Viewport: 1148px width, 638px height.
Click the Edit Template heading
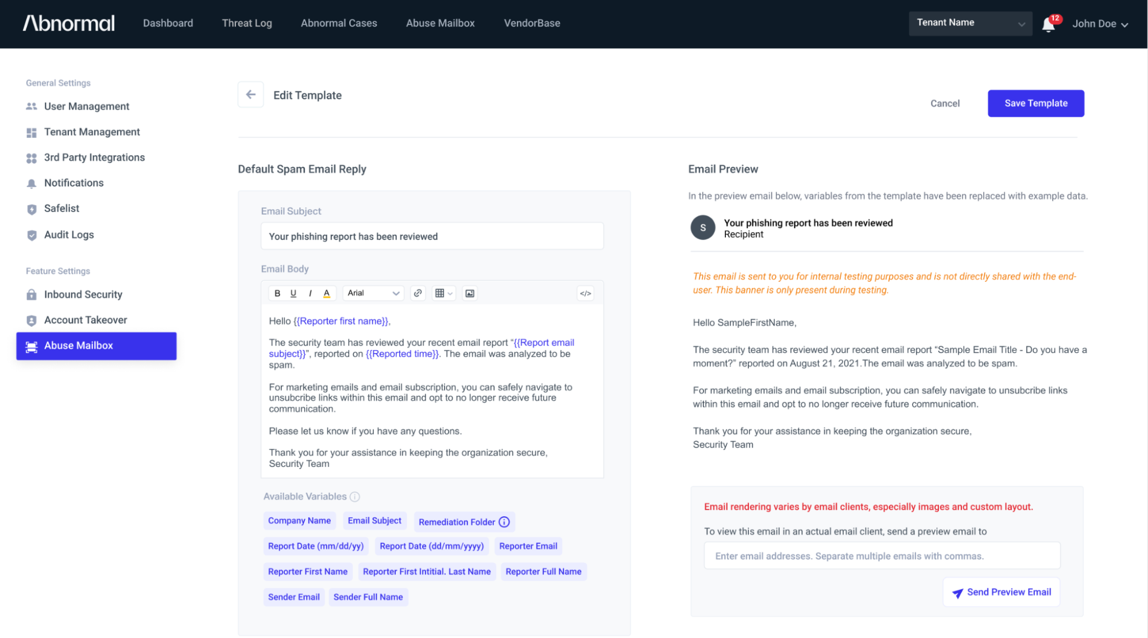tap(307, 95)
